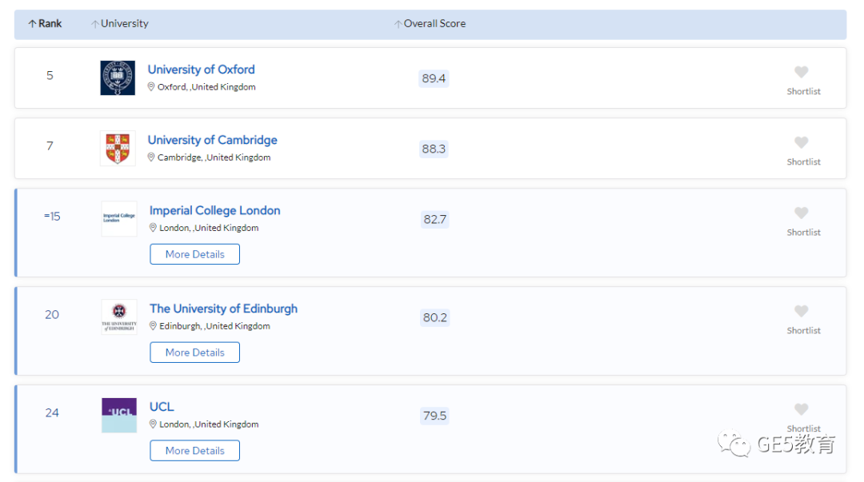Shortlist Imperial College London with the heart icon
This screenshot has height=482, width=864.
tap(801, 213)
